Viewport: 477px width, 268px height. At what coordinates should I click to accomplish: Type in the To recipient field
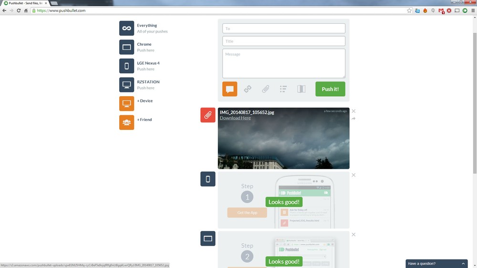[x=283, y=29]
